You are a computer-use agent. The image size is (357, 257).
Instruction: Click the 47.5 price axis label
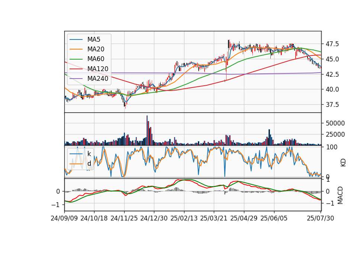332,44
